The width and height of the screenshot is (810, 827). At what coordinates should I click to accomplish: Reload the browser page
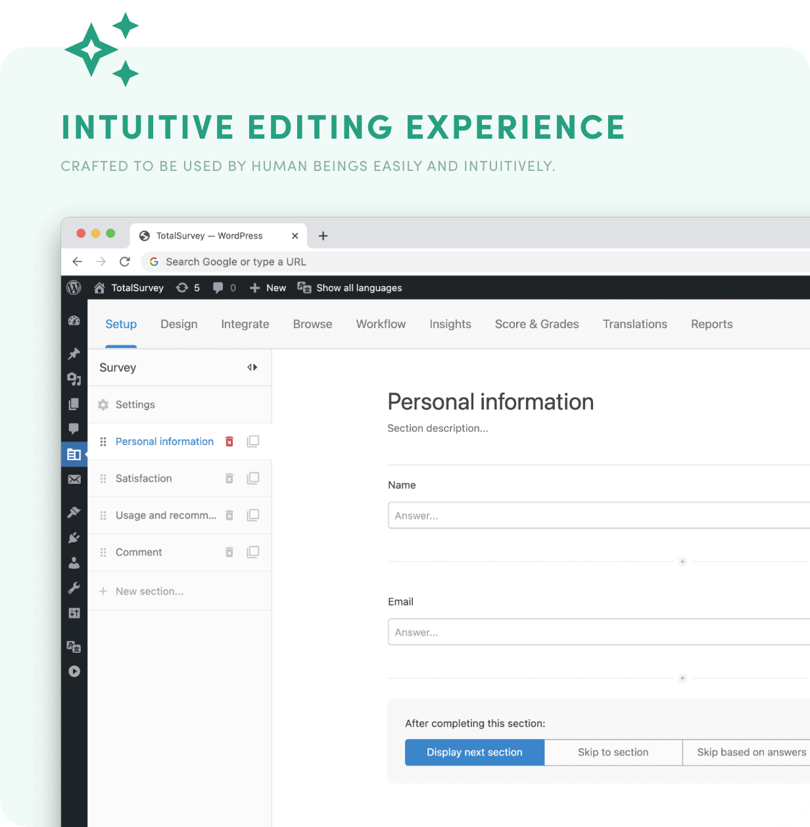click(x=125, y=262)
